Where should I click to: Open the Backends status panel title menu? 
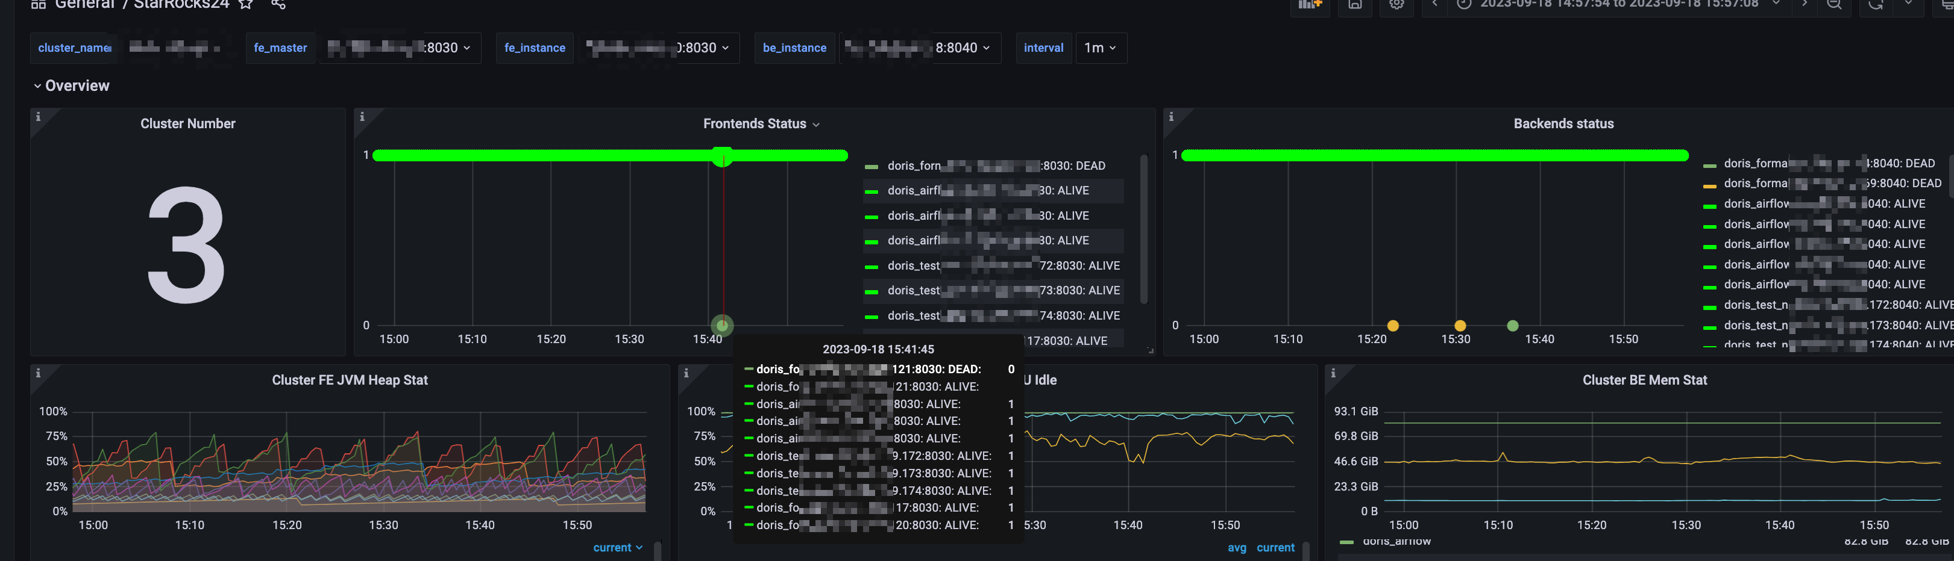pos(1563,123)
